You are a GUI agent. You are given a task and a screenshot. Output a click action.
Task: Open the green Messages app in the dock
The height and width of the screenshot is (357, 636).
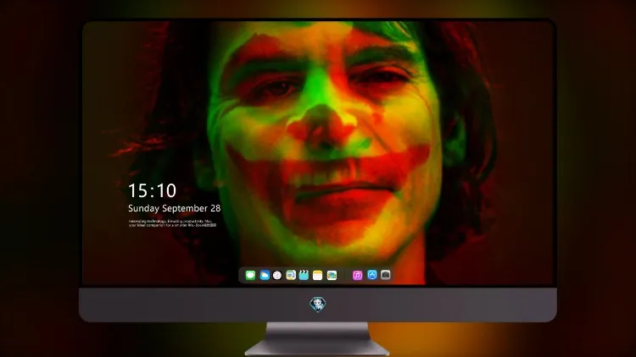pyautogui.click(x=250, y=275)
